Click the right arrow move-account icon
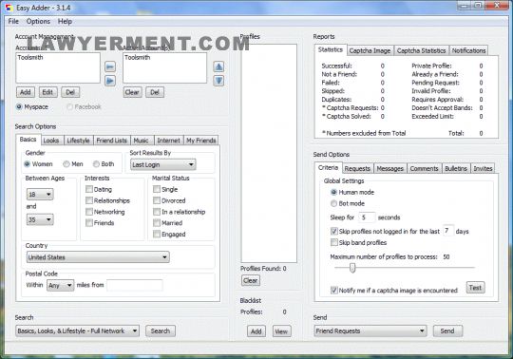This screenshot has height=359, width=513. point(110,81)
